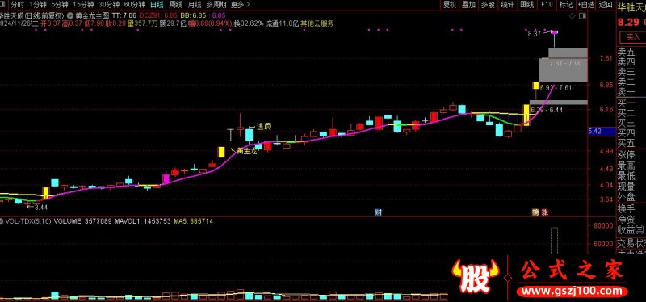This screenshot has width=646, height=302.
Task: Expand 更多 period options
Action: click(240, 5)
